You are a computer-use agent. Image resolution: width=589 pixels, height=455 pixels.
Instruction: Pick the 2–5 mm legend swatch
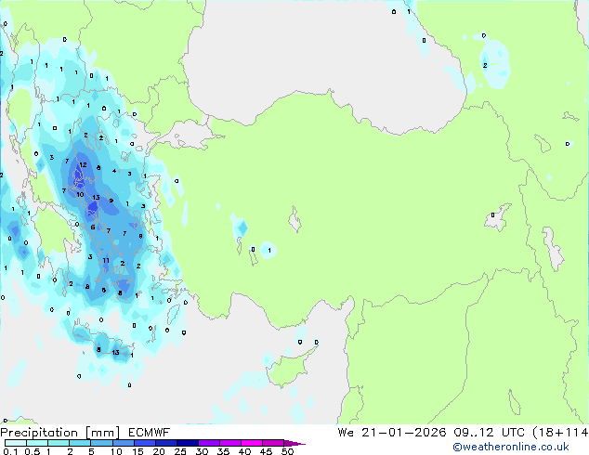(80, 443)
